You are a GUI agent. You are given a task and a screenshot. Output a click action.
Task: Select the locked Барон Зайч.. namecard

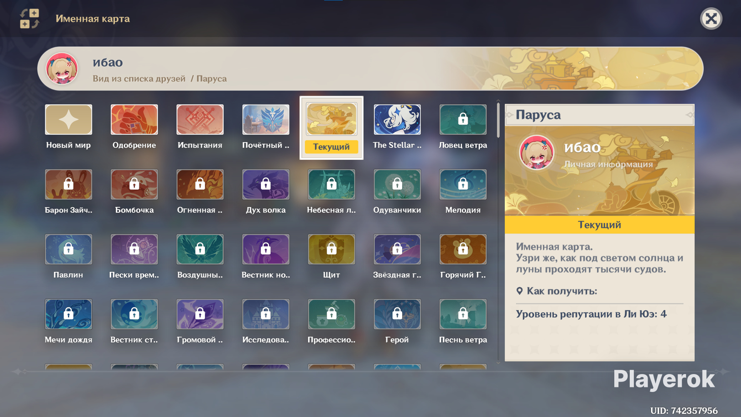tap(68, 184)
